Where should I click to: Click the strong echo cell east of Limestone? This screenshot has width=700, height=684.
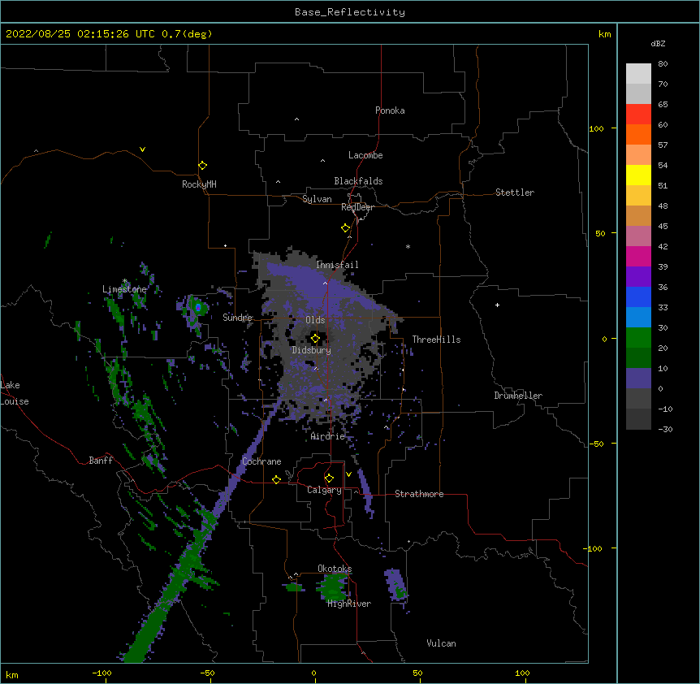pyautogui.click(x=198, y=307)
